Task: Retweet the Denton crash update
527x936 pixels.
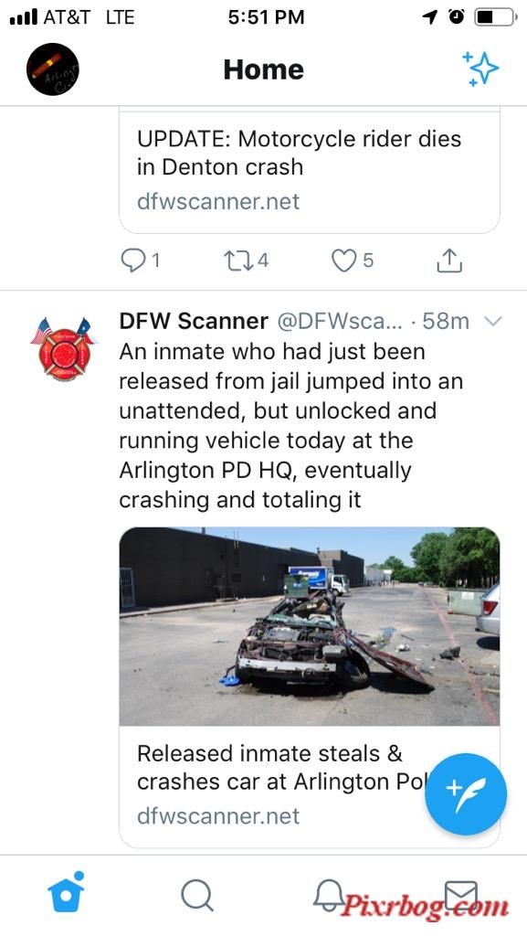Action: tap(246, 261)
